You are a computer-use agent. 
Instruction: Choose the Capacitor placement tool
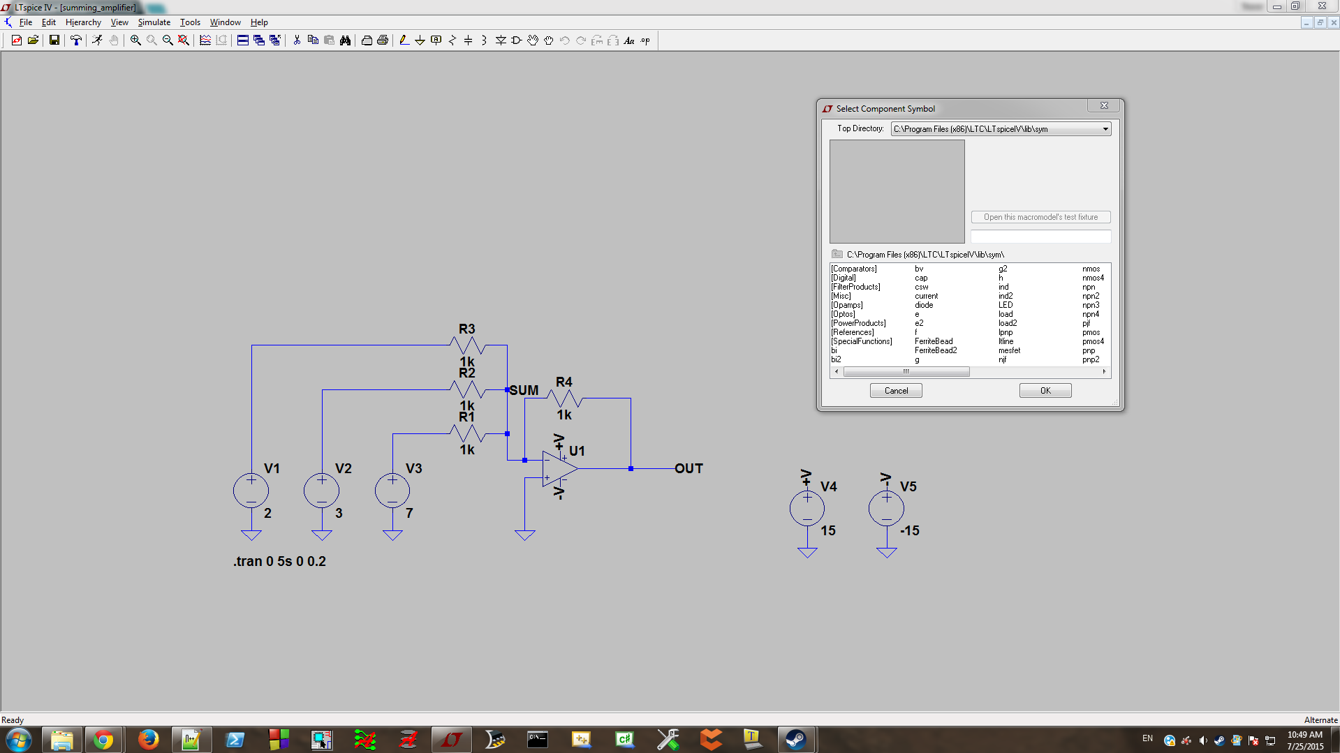[468, 40]
